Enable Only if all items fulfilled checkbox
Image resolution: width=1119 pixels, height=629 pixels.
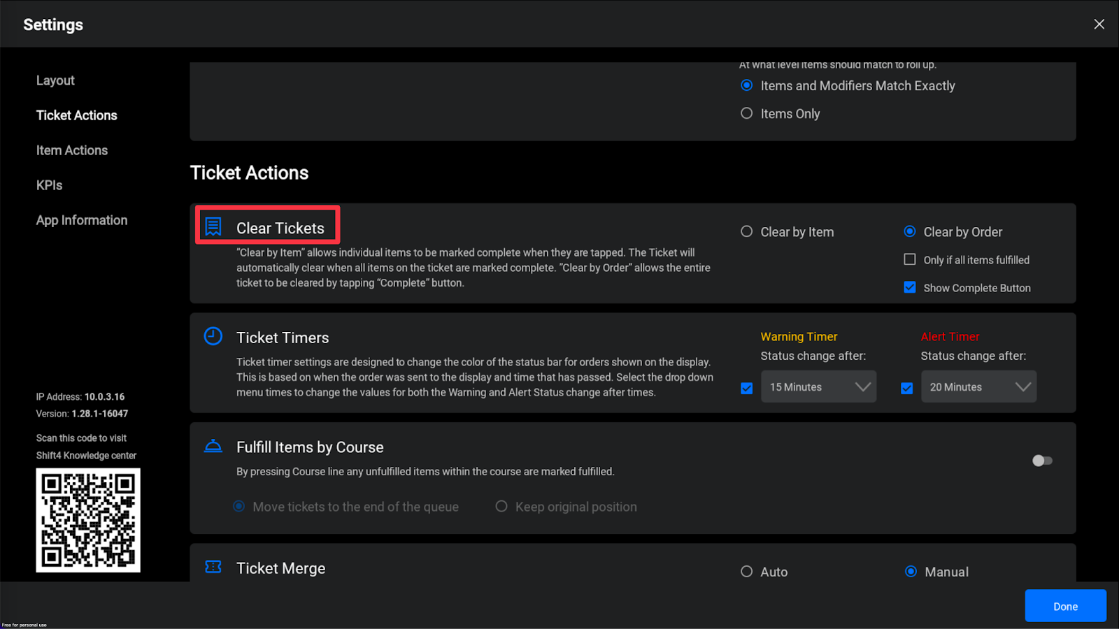[x=910, y=259]
